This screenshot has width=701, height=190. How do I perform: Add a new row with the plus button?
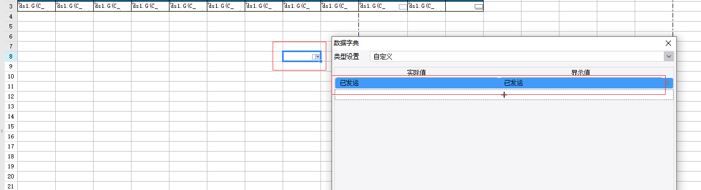(504, 95)
